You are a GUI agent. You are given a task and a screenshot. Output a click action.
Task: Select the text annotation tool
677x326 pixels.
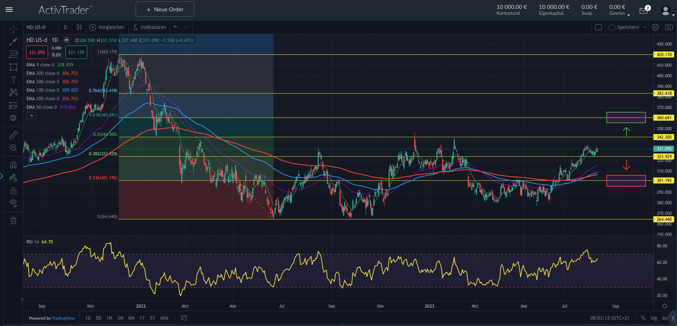coord(13,79)
